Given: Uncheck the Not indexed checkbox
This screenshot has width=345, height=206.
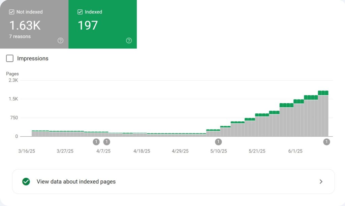Looking at the screenshot, I should [11, 11].
